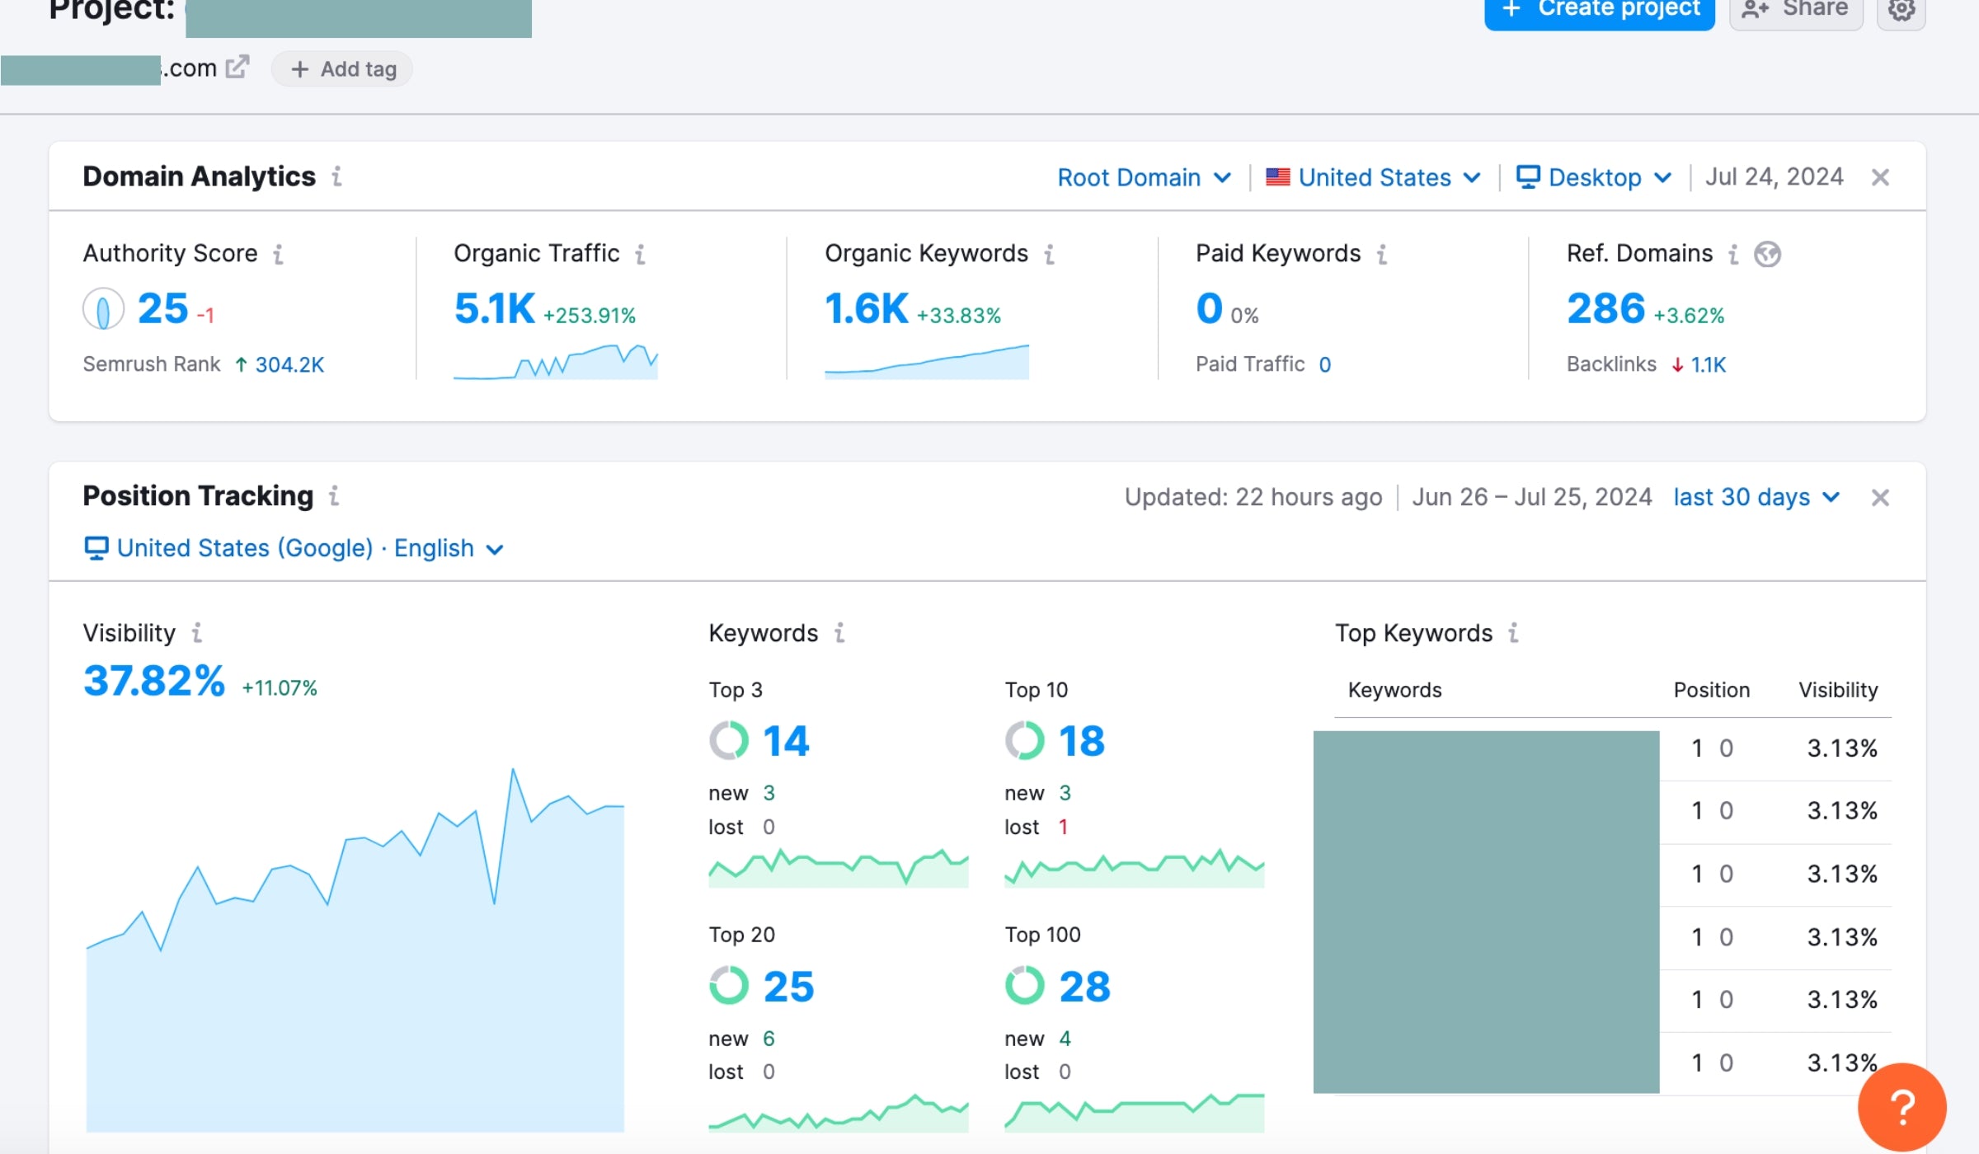The width and height of the screenshot is (1979, 1154).
Task: Close the Position Tracking widget
Action: click(1880, 498)
